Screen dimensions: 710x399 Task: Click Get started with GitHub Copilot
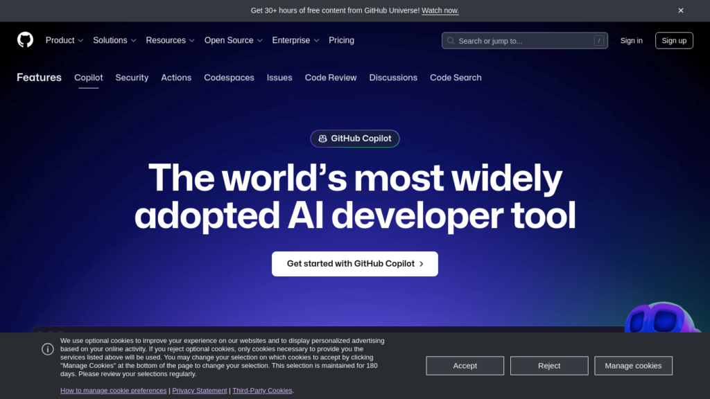[x=355, y=264]
